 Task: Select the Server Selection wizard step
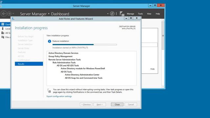coord(25,44)
